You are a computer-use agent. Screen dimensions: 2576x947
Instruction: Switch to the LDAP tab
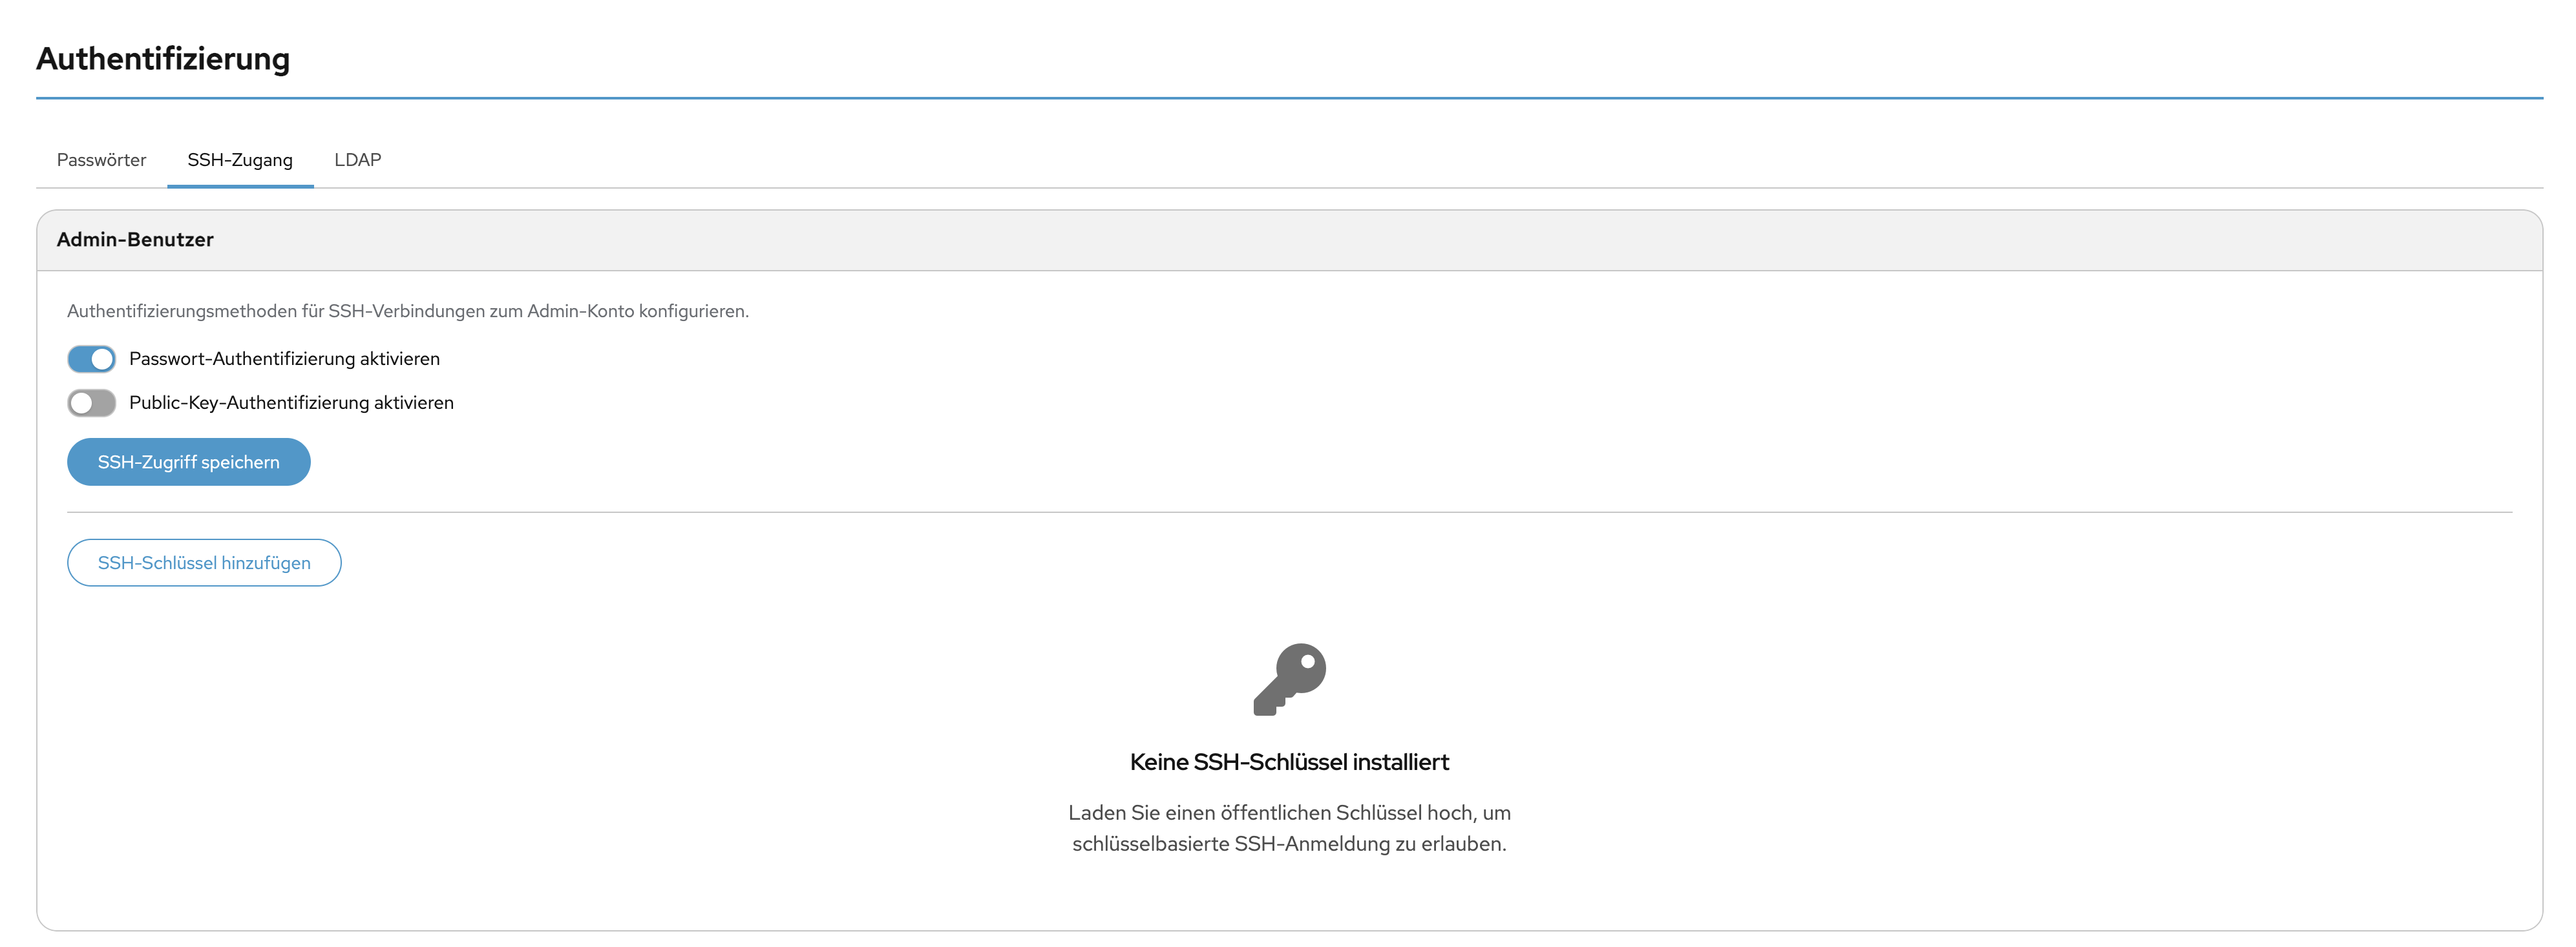tap(357, 160)
